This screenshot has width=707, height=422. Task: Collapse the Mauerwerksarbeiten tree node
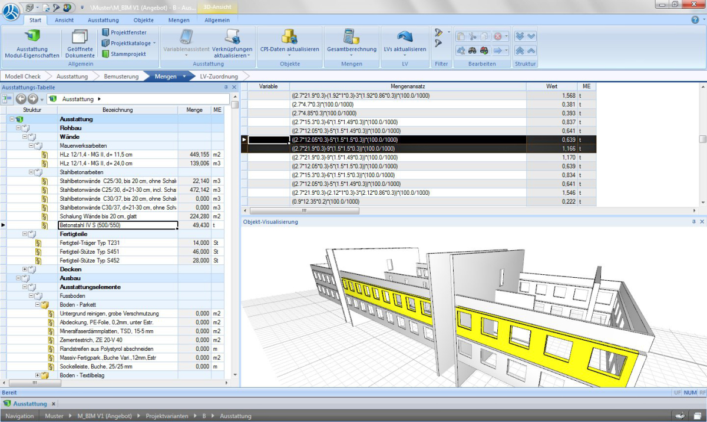(x=32, y=145)
